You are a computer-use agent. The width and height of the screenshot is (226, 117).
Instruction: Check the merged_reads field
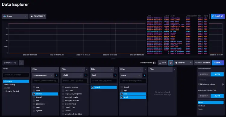click(x=63, y=97)
